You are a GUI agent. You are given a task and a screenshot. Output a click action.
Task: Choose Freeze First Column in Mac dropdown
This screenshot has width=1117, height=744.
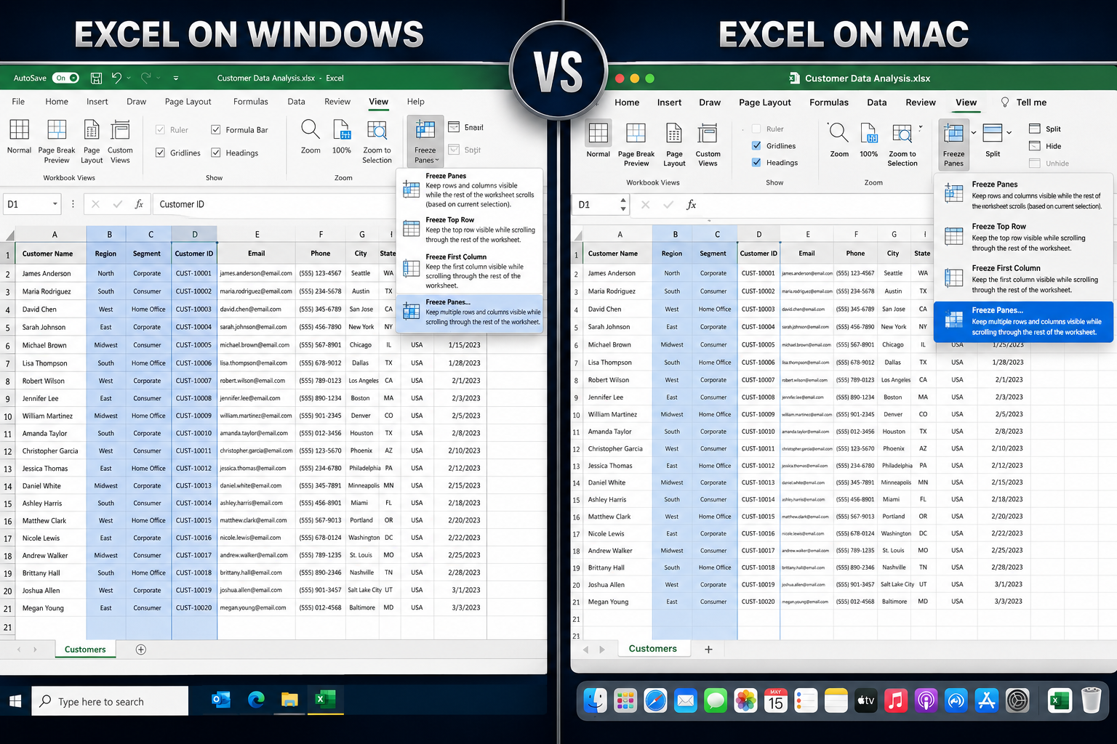(x=1024, y=279)
